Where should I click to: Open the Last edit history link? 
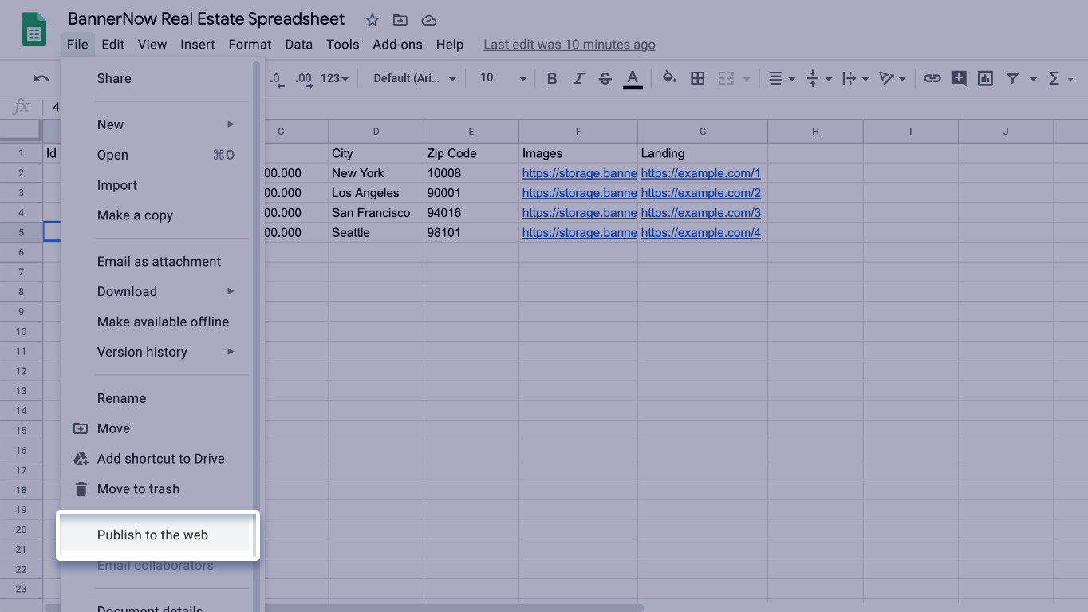(x=569, y=45)
